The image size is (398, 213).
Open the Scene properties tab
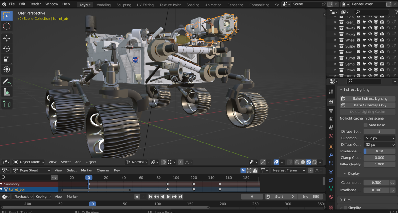[331, 128]
